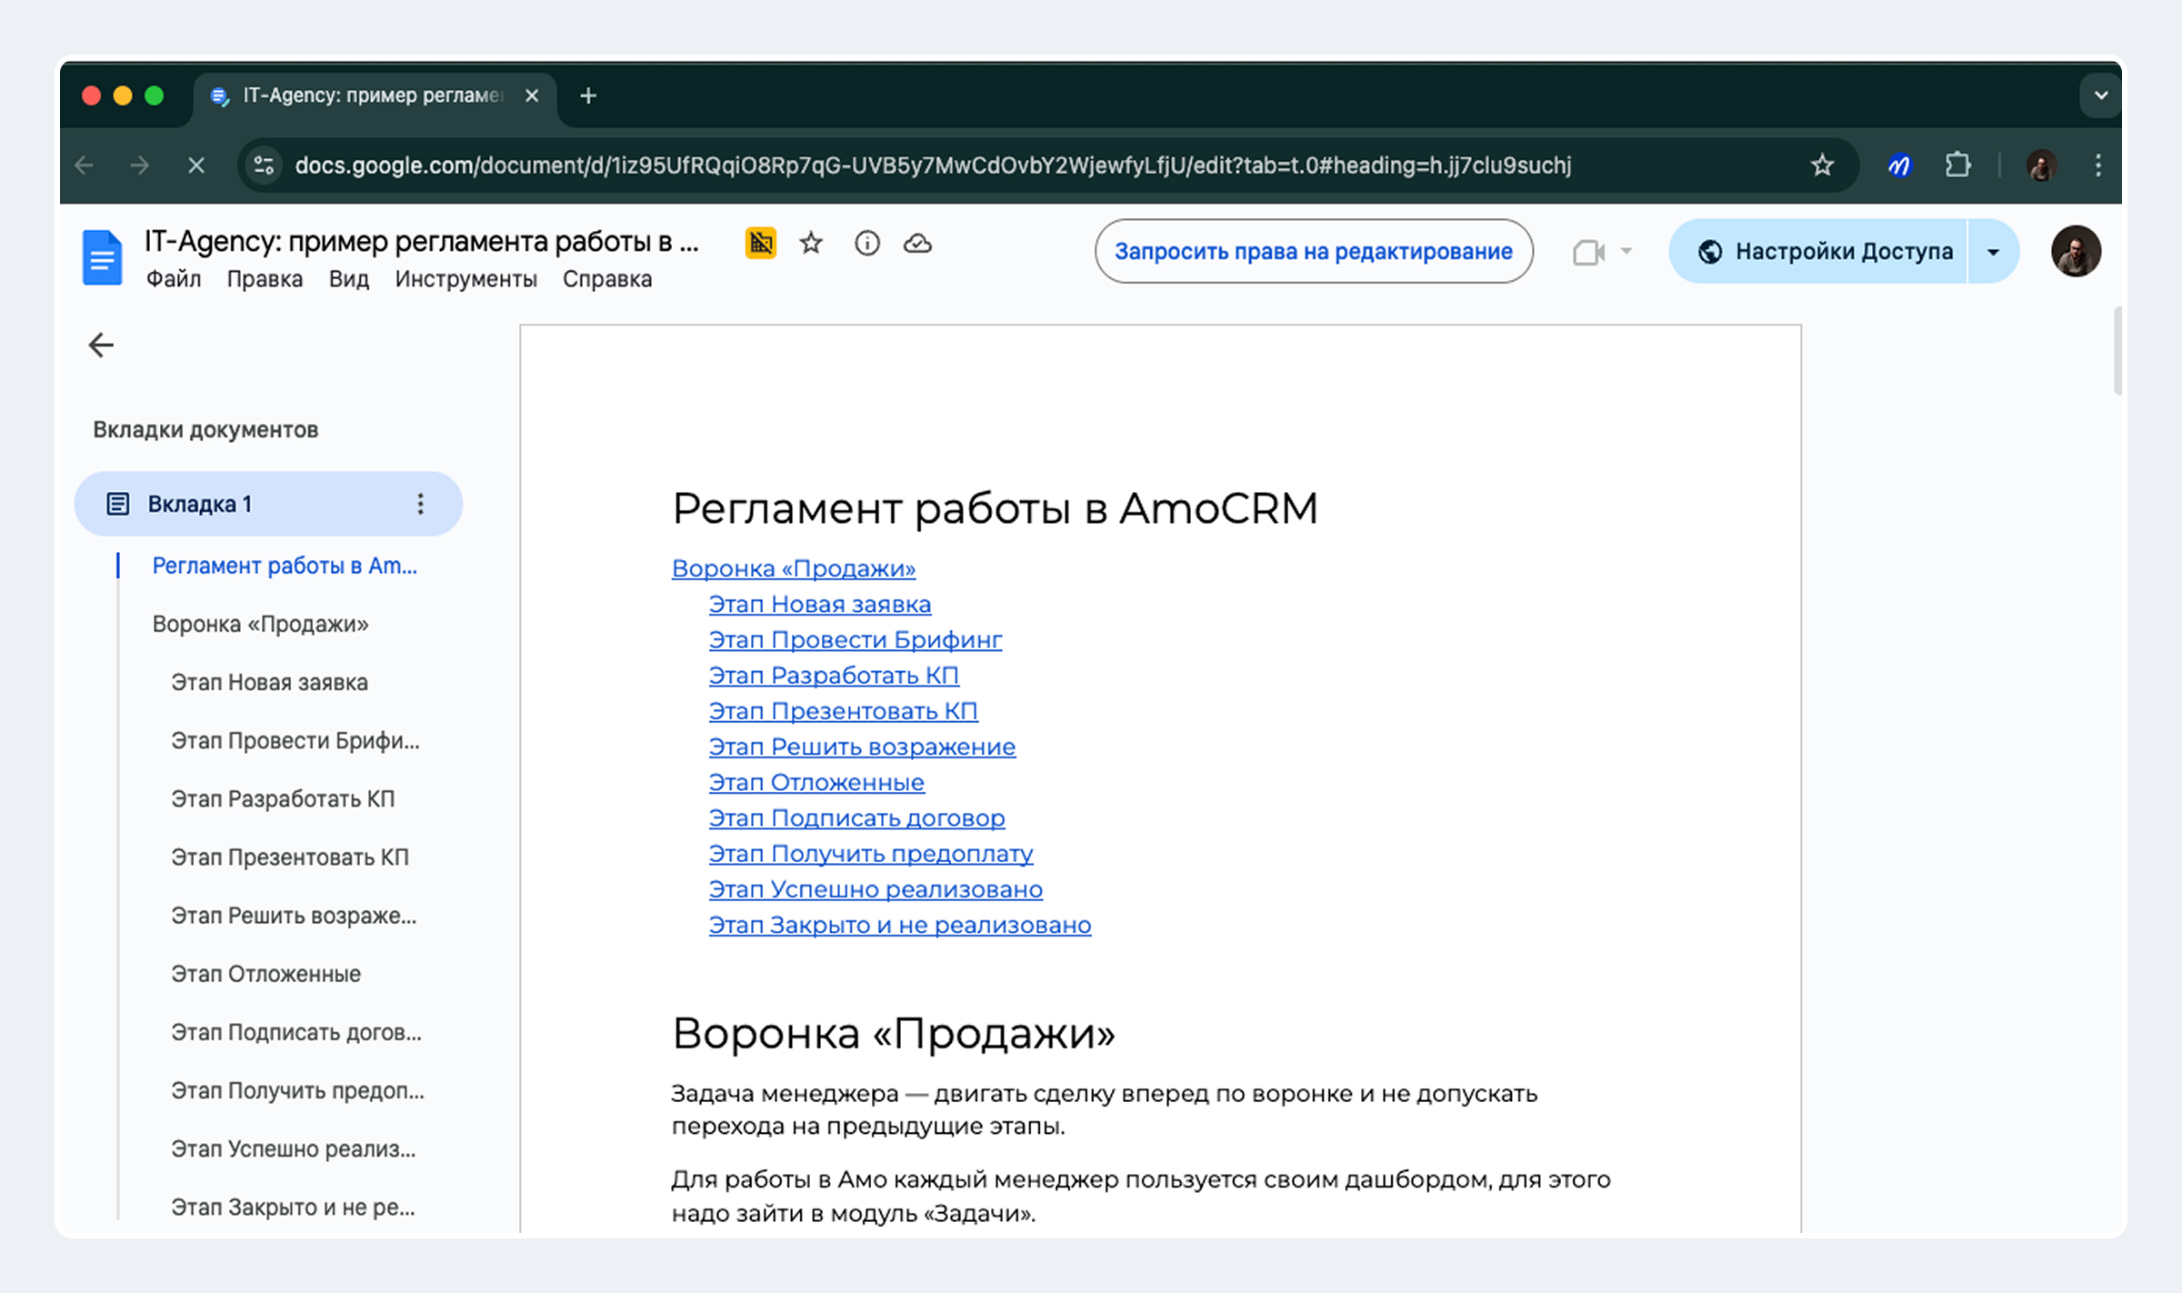
Task: Open the Вид menu
Action: 349,279
